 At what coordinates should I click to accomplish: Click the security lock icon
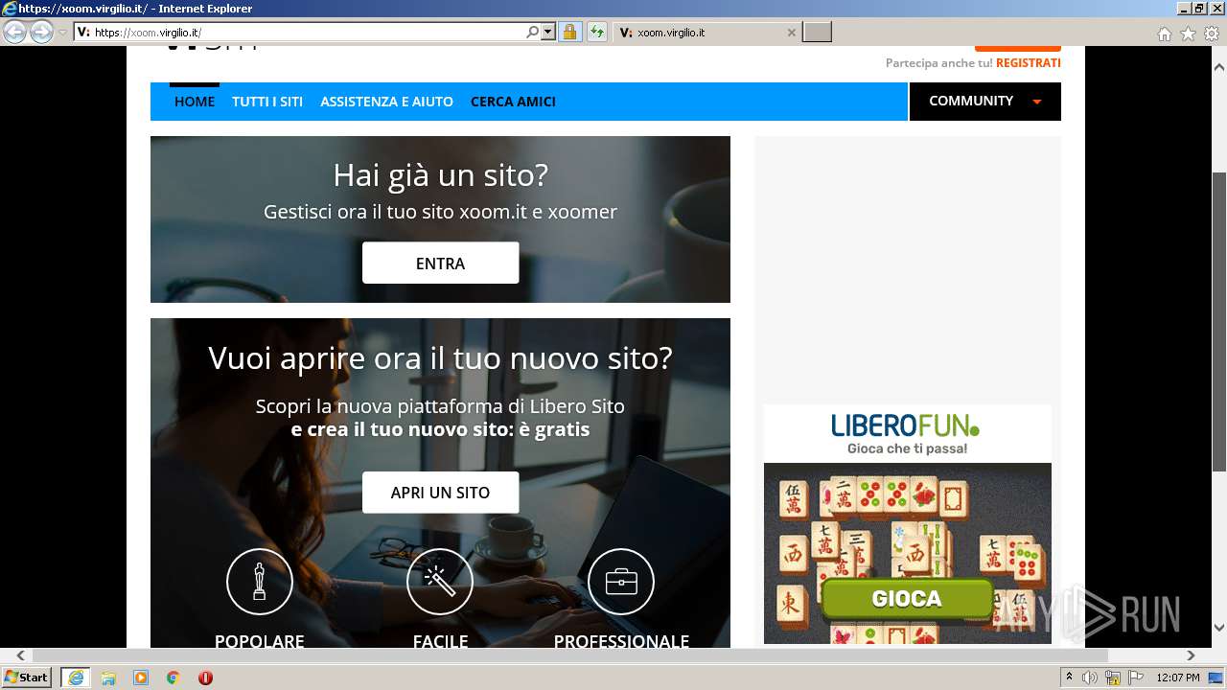tap(569, 32)
